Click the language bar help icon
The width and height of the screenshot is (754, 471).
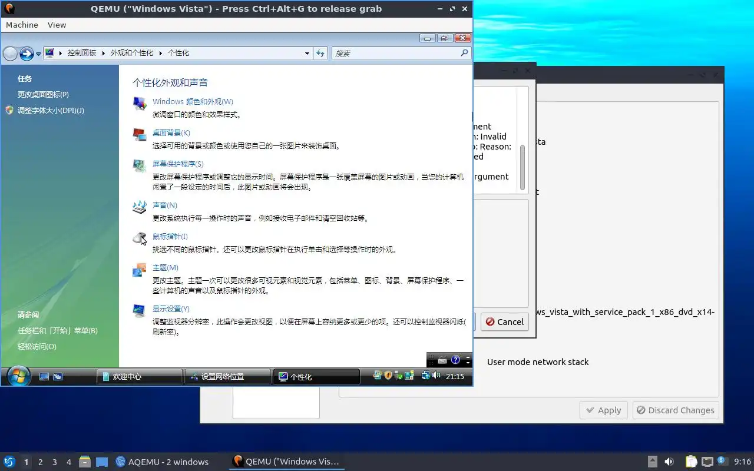click(x=455, y=360)
